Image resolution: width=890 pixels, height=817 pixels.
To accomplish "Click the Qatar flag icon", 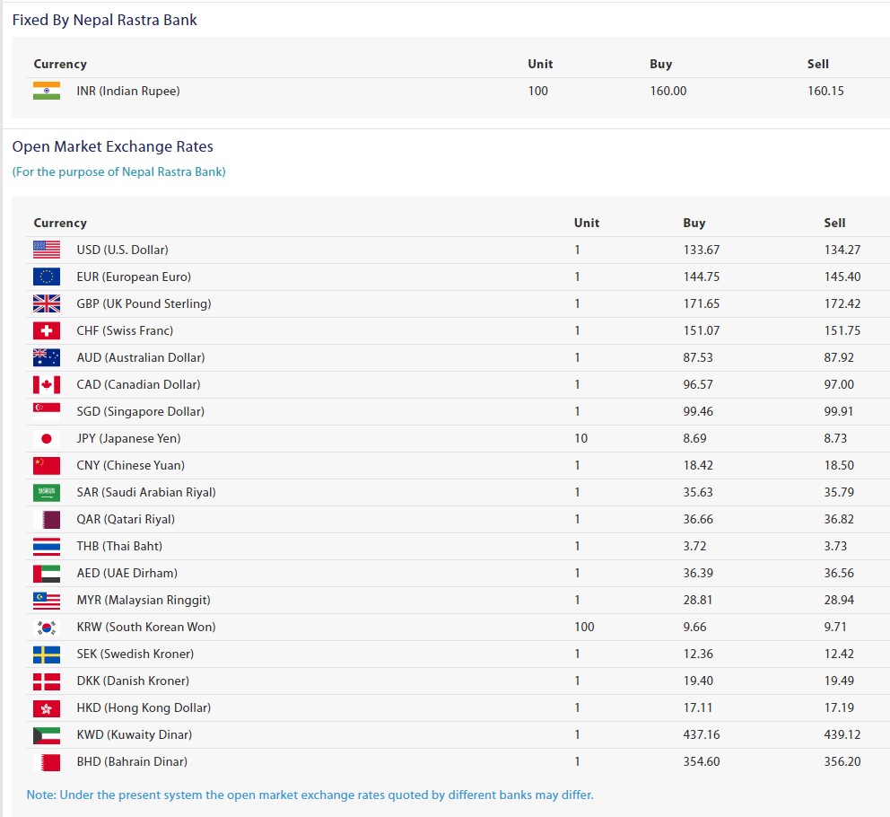I will click(47, 519).
